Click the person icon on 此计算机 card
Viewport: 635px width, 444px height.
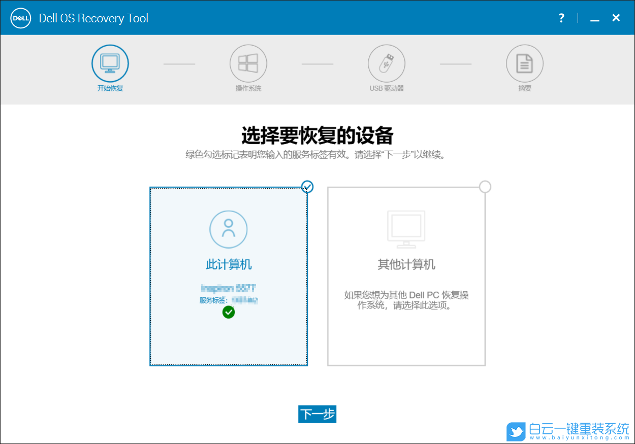(x=228, y=229)
